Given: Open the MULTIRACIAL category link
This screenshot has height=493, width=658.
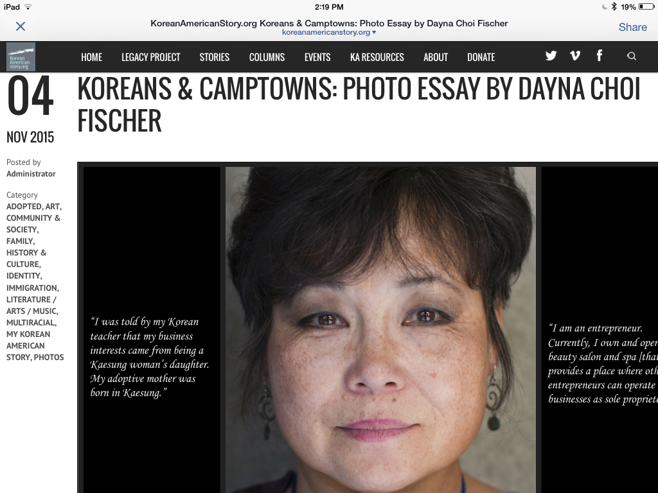Looking at the screenshot, I should pyautogui.click(x=31, y=323).
